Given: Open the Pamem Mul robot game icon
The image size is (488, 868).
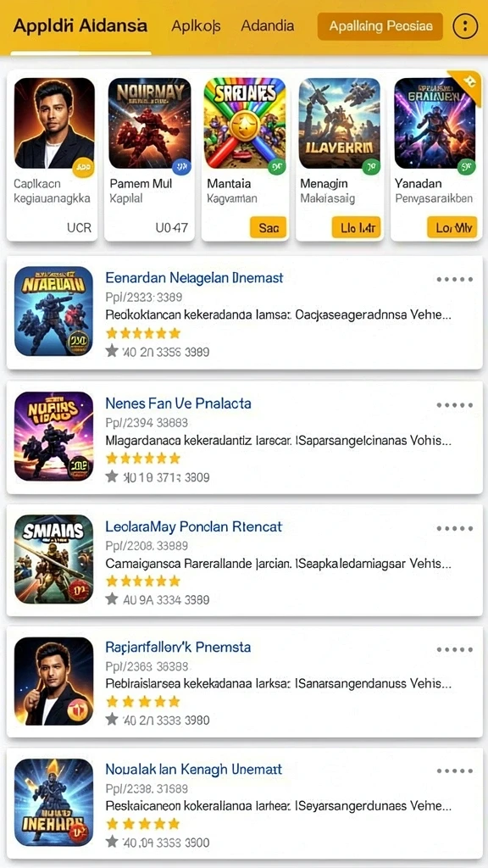Looking at the screenshot, I should (149, 123).
